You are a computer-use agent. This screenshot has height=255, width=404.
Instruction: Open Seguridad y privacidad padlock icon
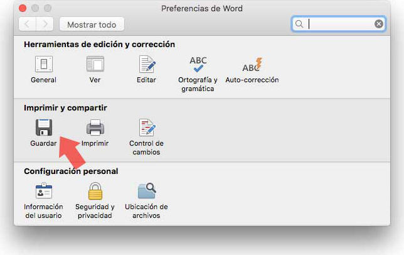(95, 191)
